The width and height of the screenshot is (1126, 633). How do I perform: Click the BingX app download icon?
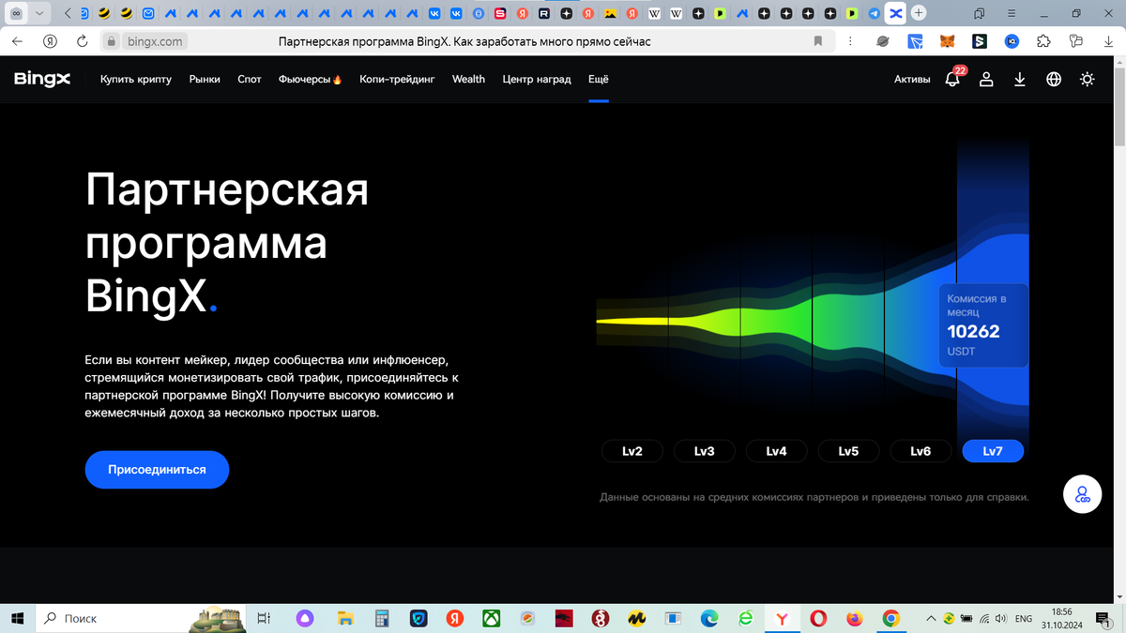(1020, 80)
